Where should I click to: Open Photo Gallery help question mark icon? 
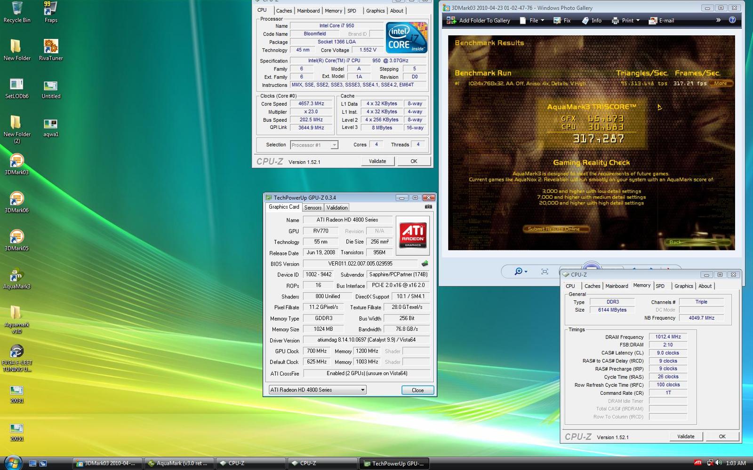(x=732, y=20)
